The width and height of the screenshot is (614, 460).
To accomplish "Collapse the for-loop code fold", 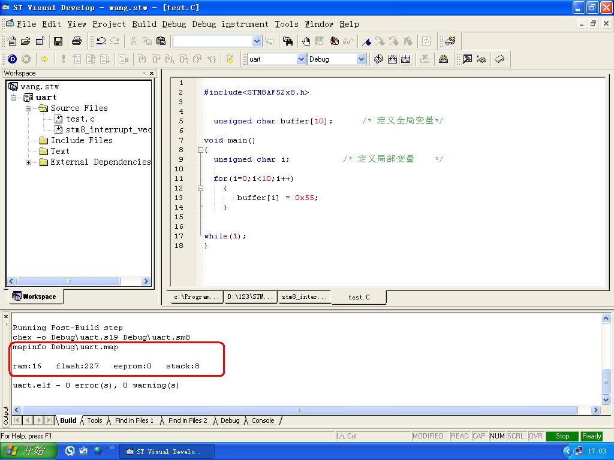I will tap(200, 188).
